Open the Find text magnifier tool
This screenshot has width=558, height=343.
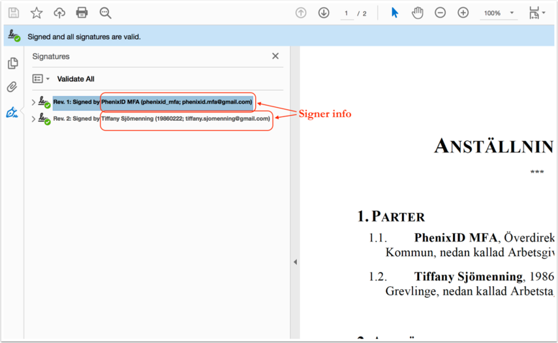click(105, 13)
